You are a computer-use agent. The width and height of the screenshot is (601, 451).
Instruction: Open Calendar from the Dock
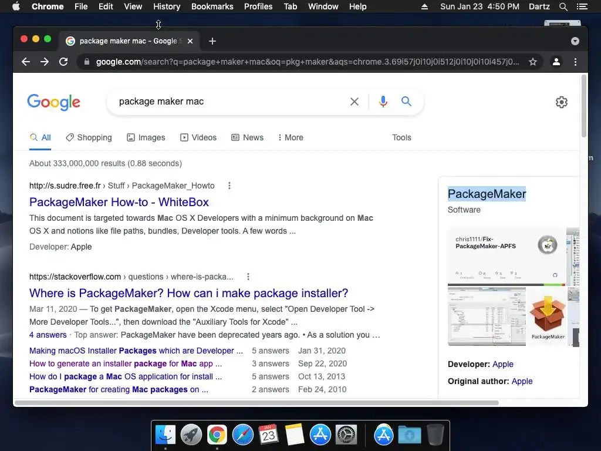coord(269,435)
